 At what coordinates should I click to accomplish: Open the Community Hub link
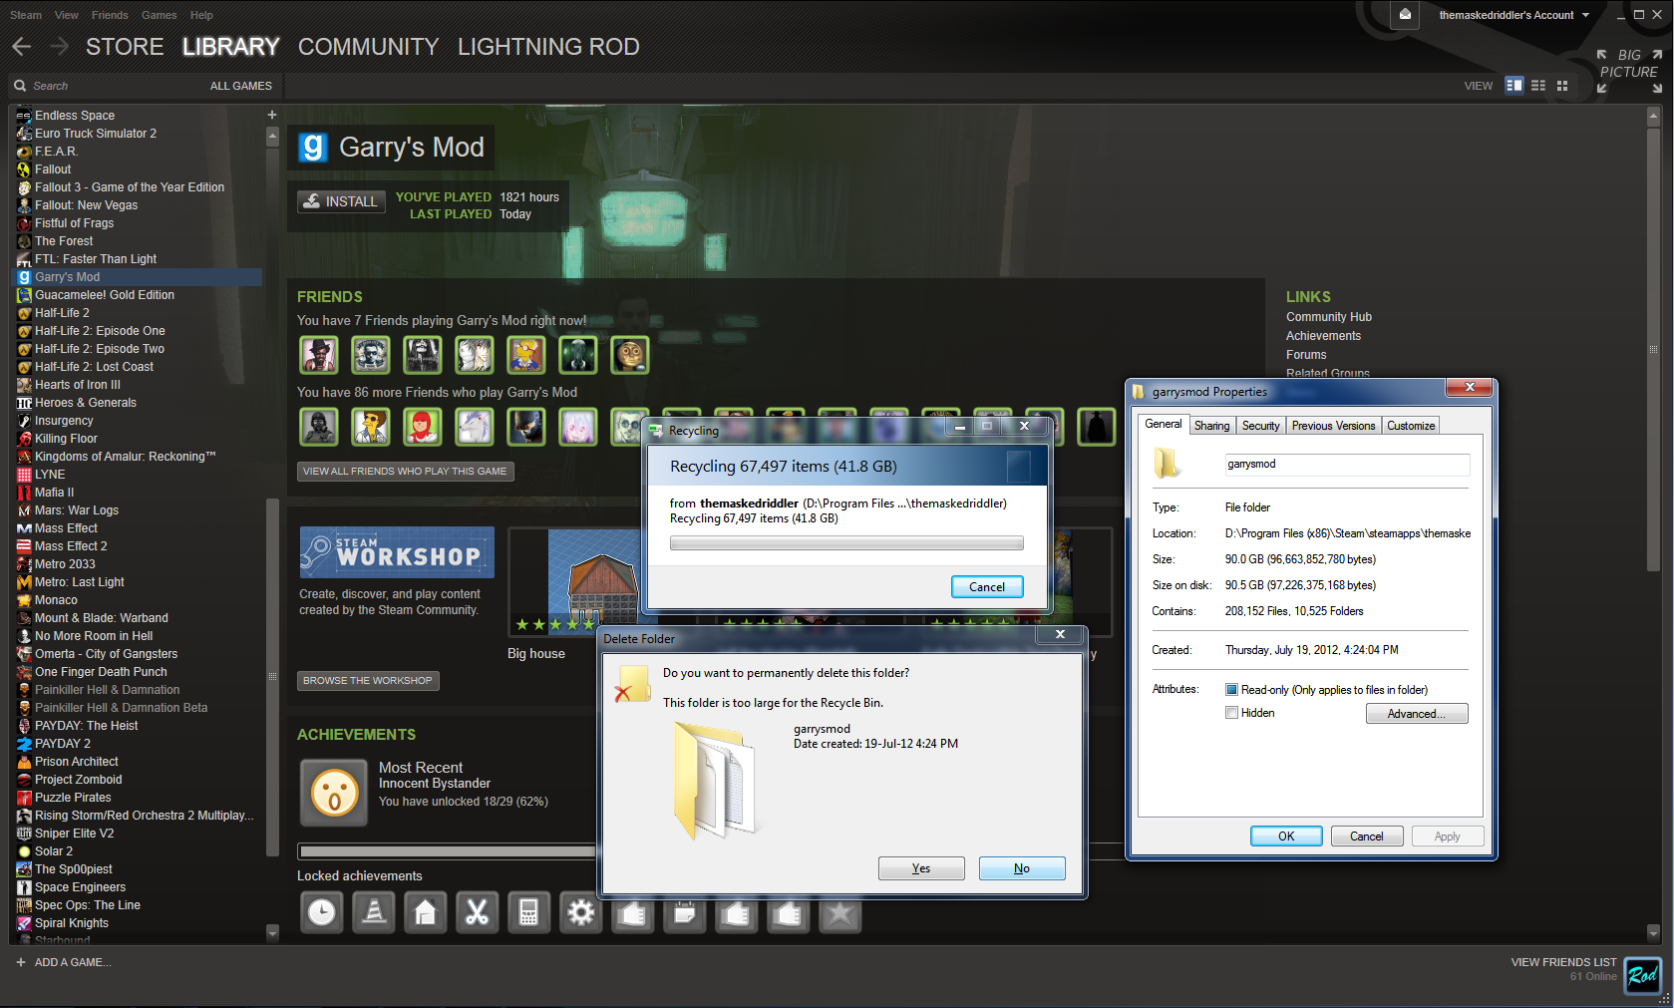tap(1328, 317)
